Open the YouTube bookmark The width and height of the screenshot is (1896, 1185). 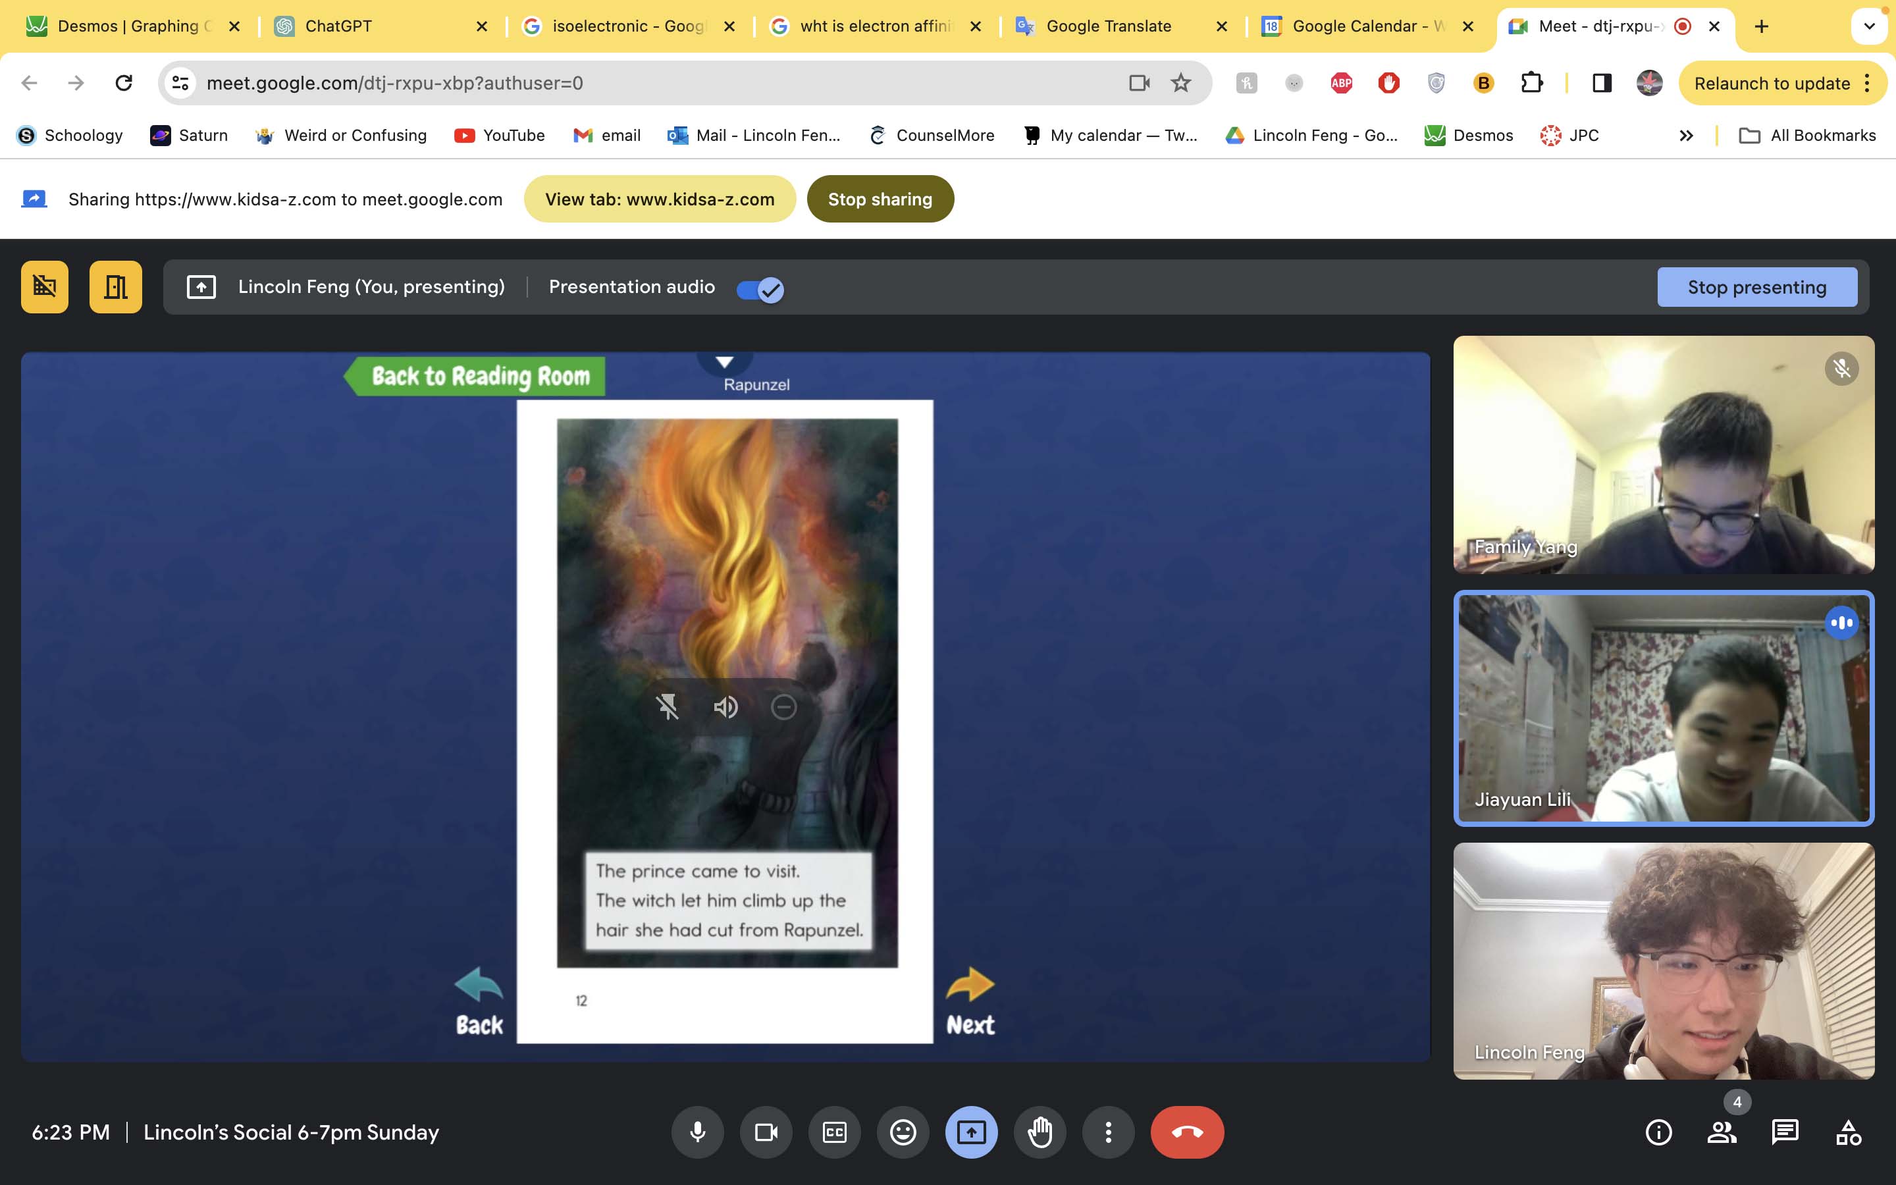[499, 136]
